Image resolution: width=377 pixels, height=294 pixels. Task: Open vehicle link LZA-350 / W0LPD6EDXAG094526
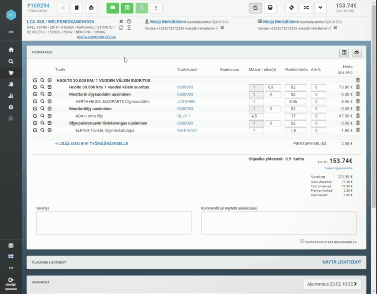click(60, 22)
